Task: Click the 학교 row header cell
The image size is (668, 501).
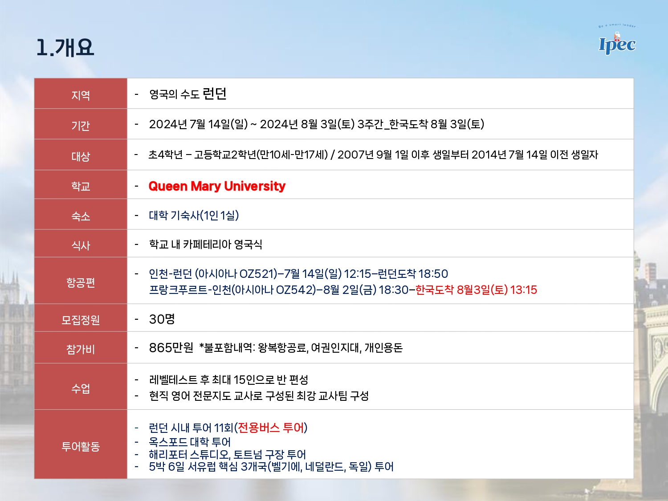Action: 81,186
